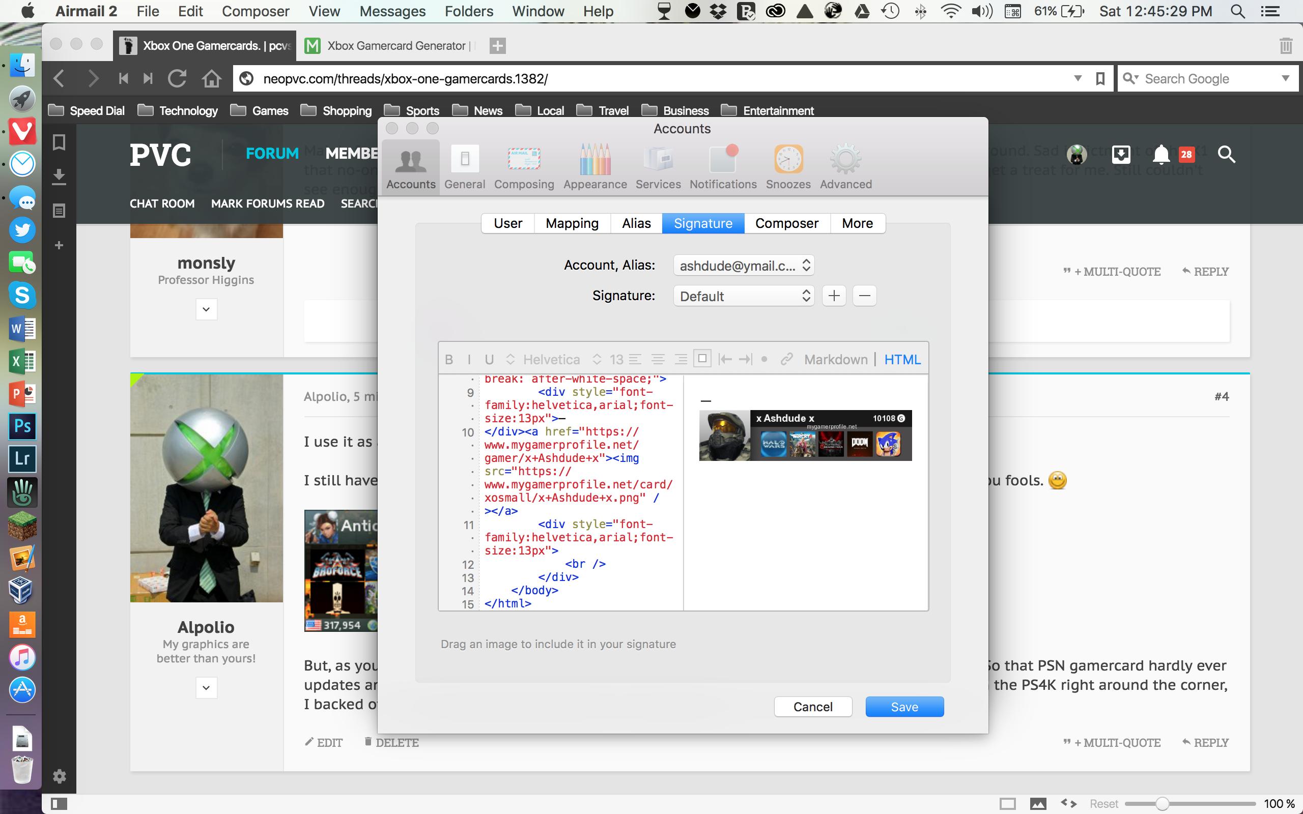Toggle underline in signature editor

pyautogui.click(x=489, y=360)
